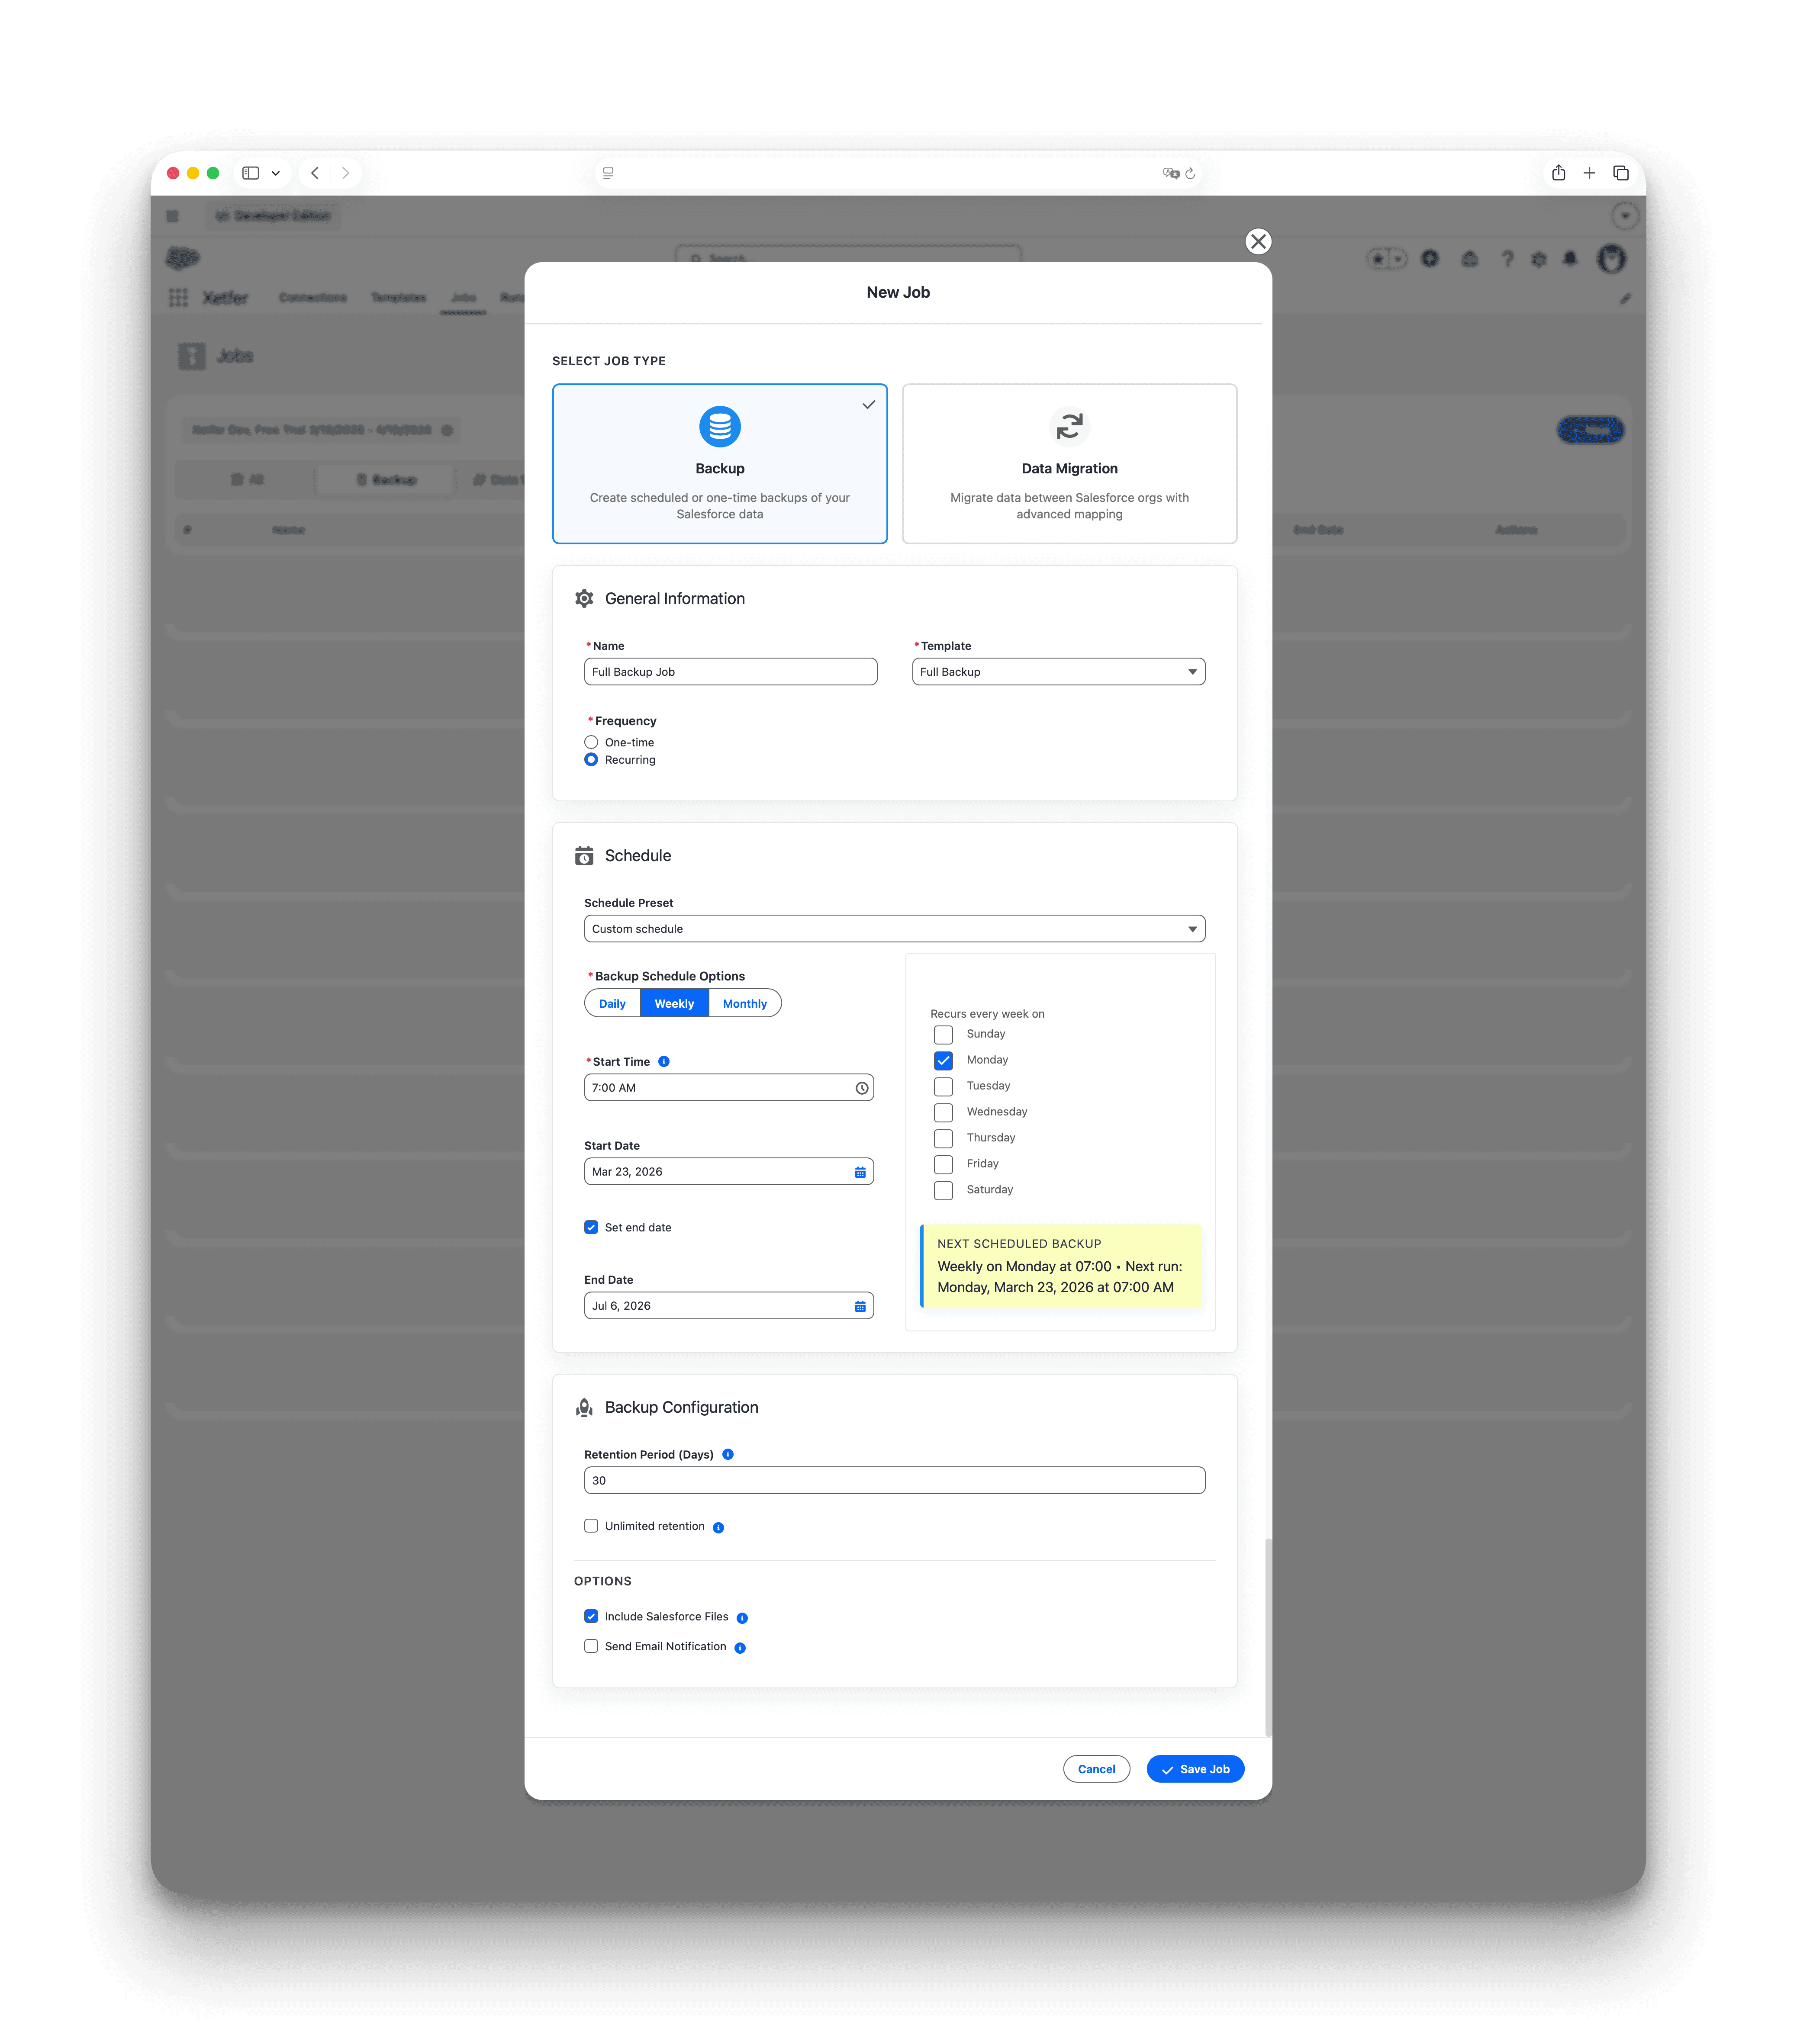Image resolution: width=1797 pixels, height=2044 pixels.
Task: Click the Safari share icon
Action: tap(1558, 173)
